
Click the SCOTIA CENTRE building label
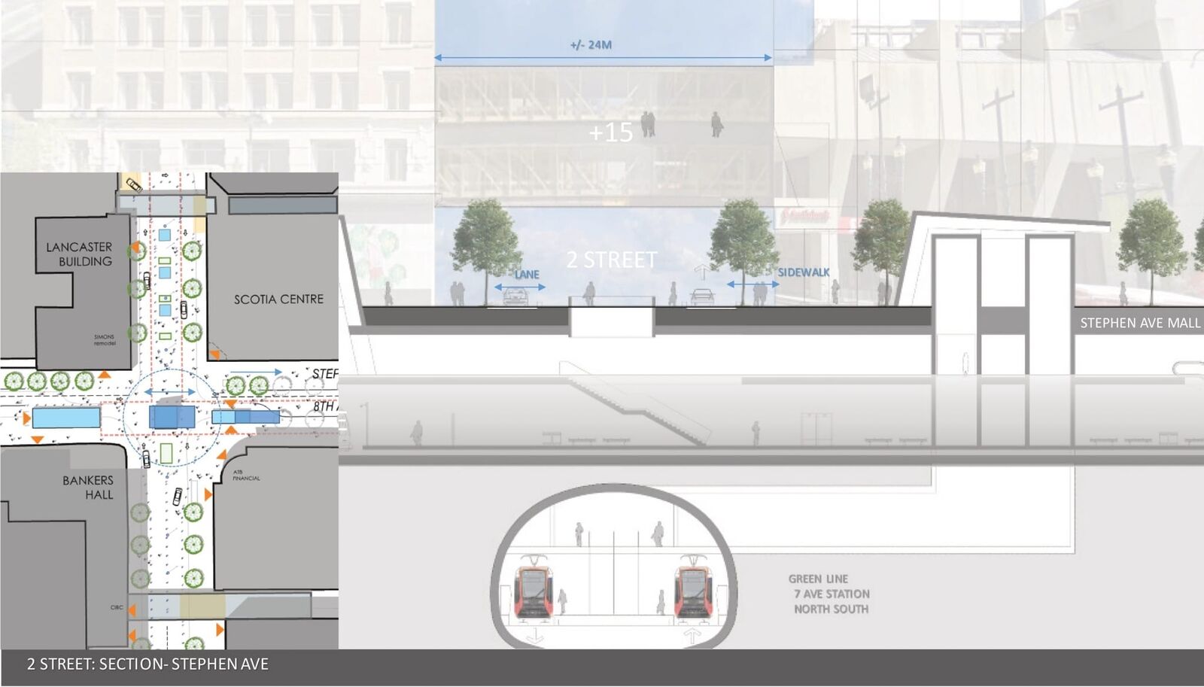[278, 299]
